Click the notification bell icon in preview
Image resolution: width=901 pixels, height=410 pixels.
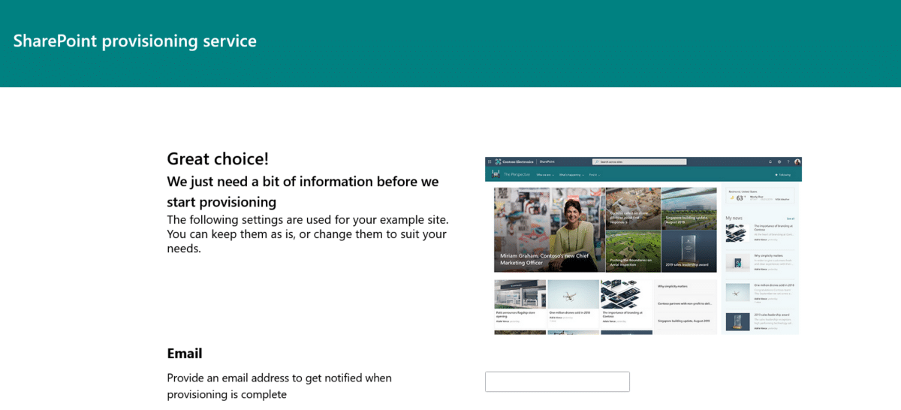pyautogui.click(x=770, y=161)
